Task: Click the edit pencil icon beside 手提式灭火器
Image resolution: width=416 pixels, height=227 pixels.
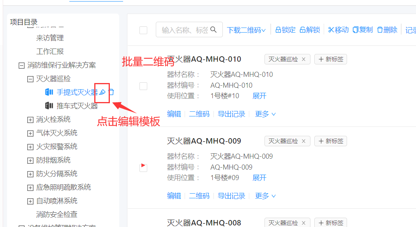Action: 102,92
